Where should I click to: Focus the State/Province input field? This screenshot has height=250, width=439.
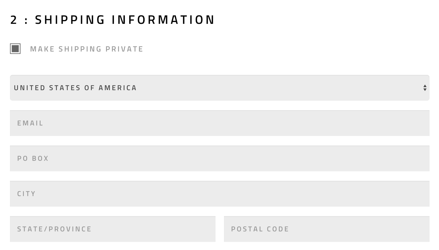(x=112, y=229)
